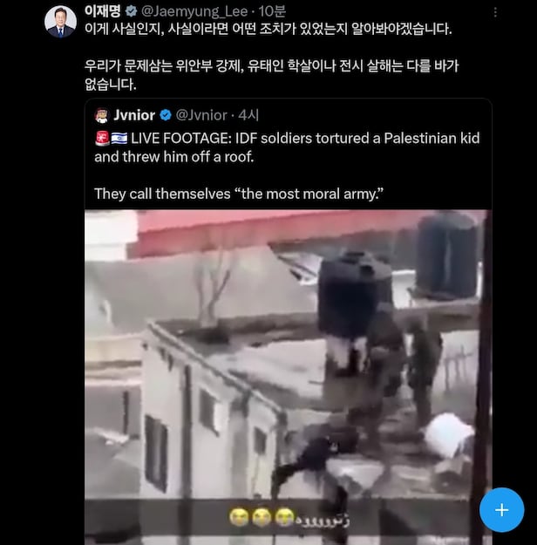This screenshot has width=537, height=545.
Task: Click the tweet paragraph starting with 우리가
Action: (272, 75)
